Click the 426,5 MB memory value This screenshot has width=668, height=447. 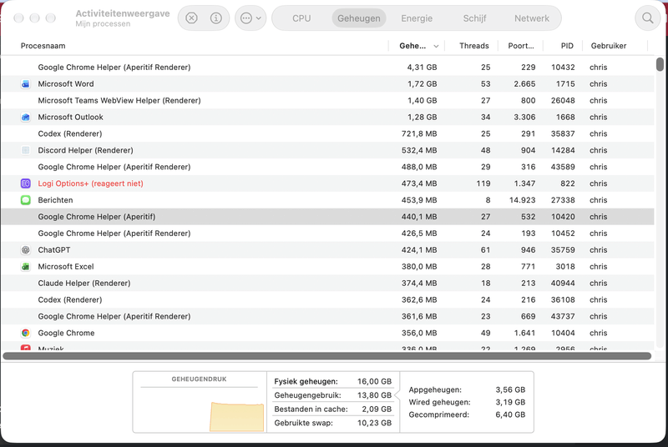(x=419, y=233)
